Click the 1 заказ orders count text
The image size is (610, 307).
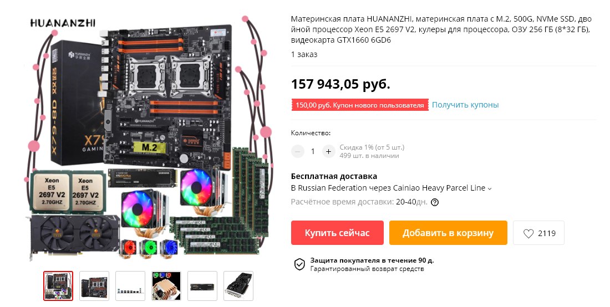[304, 54]
